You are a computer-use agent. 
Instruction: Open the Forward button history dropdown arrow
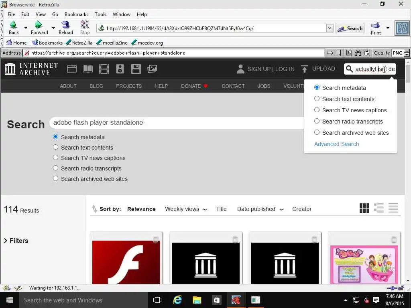click(53, 28)
